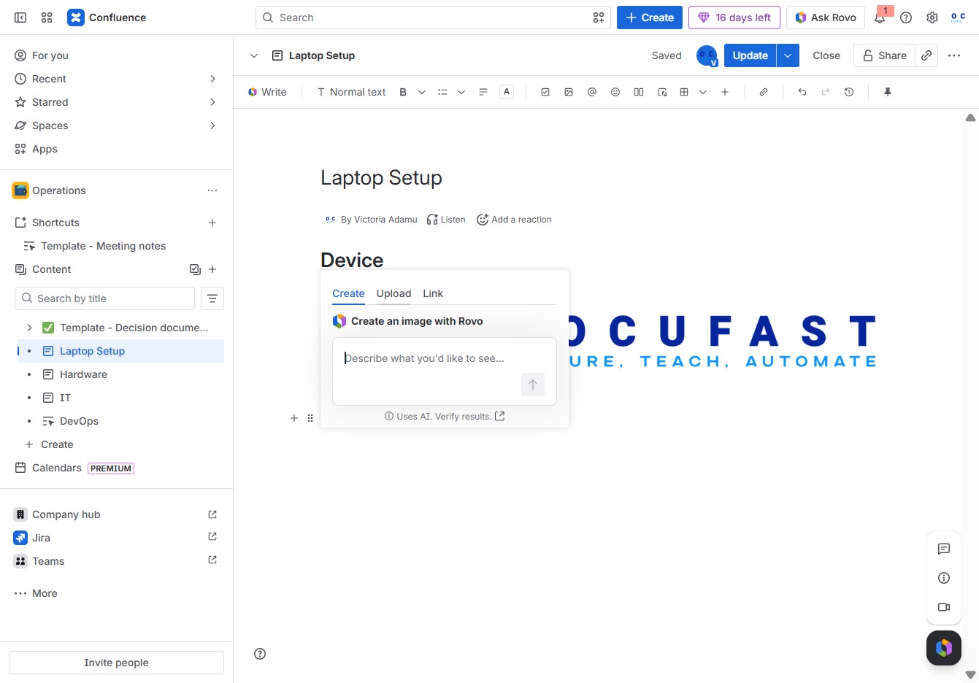Viewport: 979px width, 683px height.
Task: Expand the list options dropdown
Action: [x=461, y=92]
